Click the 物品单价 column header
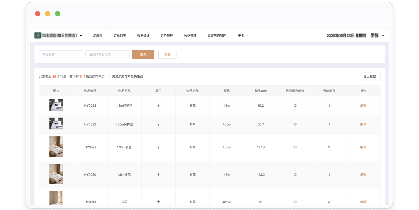This screenshot has height=210, width=419. pos(261,91)
